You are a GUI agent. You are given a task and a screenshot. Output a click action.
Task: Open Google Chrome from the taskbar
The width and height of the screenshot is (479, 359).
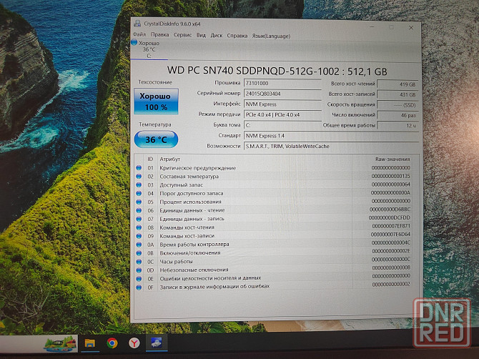[112, 343]
